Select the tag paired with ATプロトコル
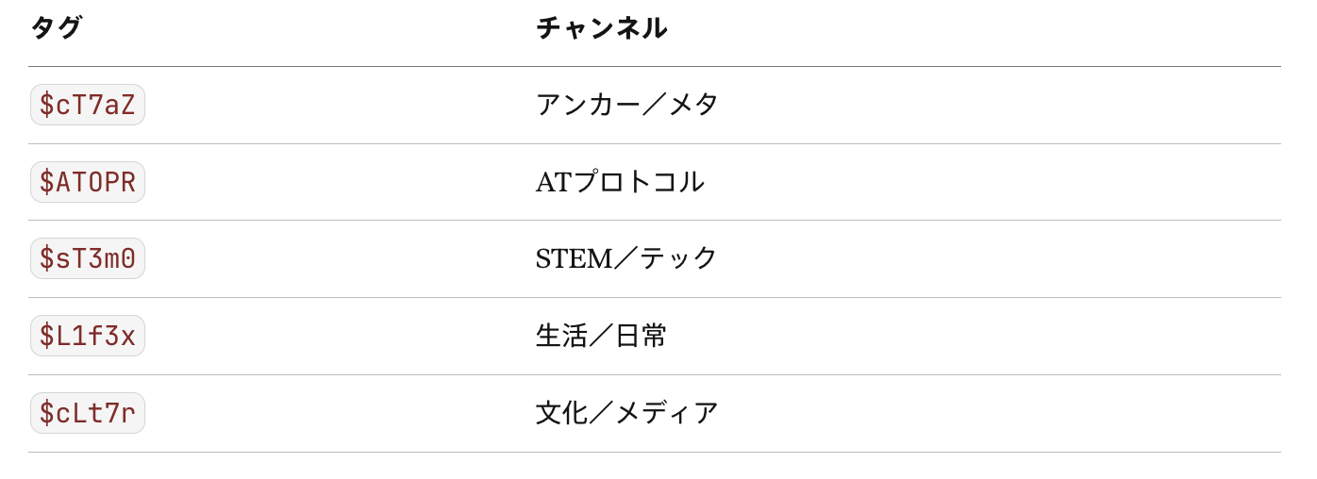Viewport: 1317px width, 479px height. (x=88, y=182)
